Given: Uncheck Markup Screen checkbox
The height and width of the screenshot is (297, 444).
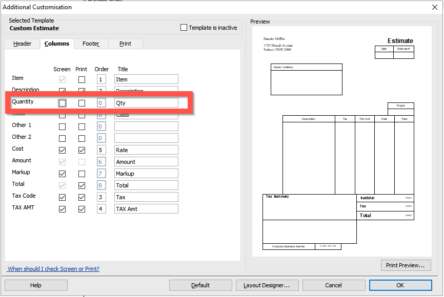Looking at the screenshot, I should [63, 174].
